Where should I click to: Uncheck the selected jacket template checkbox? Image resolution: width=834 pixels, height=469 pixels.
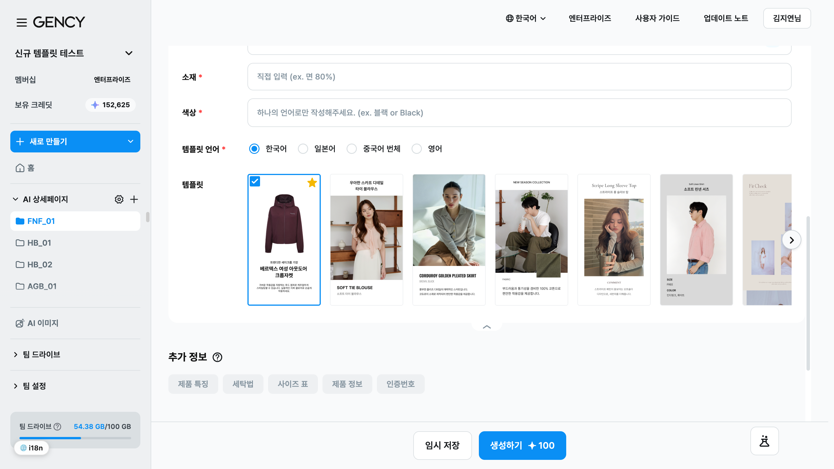255,181
